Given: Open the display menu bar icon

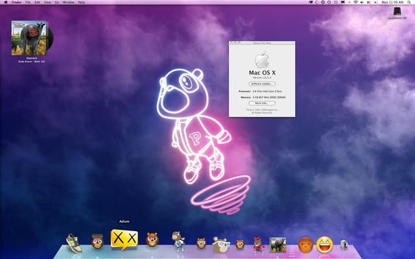Looking at the screenshot, I should pos(342,2).
